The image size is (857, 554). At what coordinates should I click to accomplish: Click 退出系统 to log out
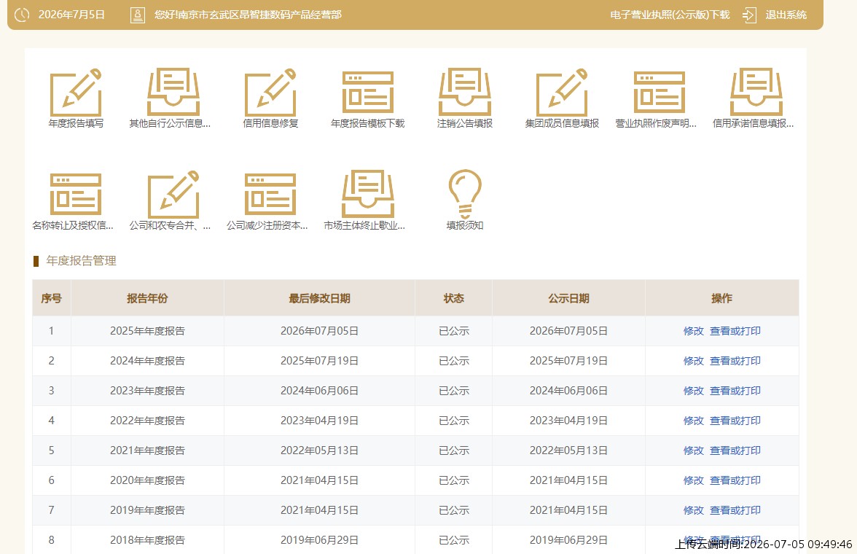pyautogui.click(x=786, y=15)
